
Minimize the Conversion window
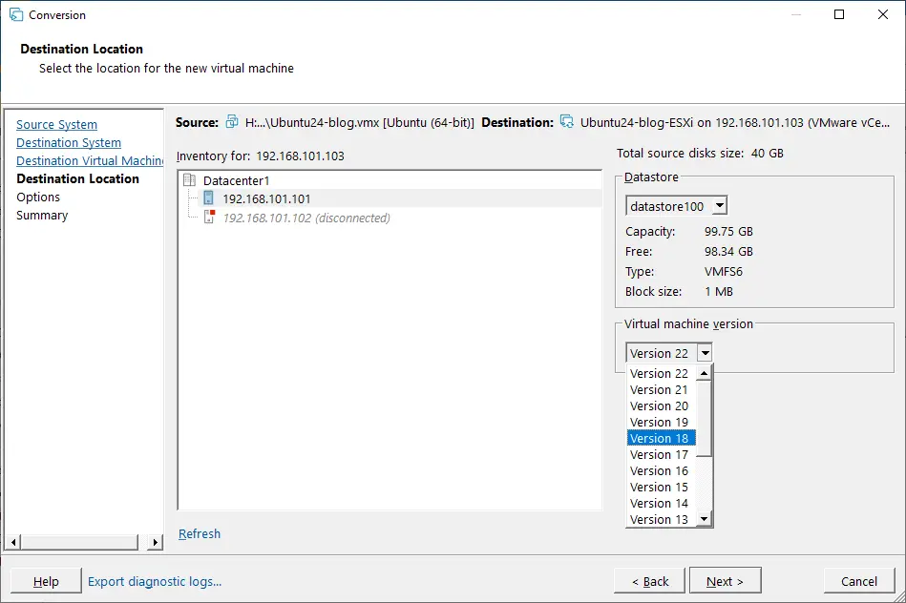[x=796, y=14]
